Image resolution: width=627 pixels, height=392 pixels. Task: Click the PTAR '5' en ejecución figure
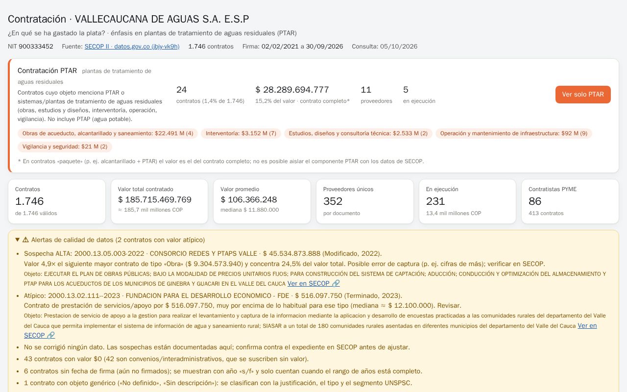coord(406,90)
